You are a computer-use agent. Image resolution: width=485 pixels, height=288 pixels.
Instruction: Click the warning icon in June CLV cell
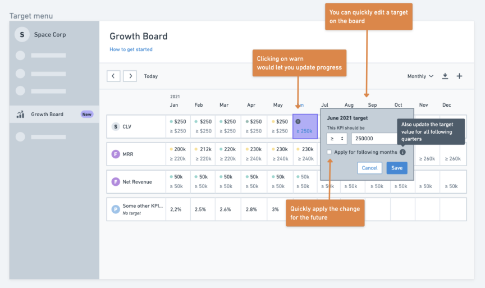click(298, 121)
